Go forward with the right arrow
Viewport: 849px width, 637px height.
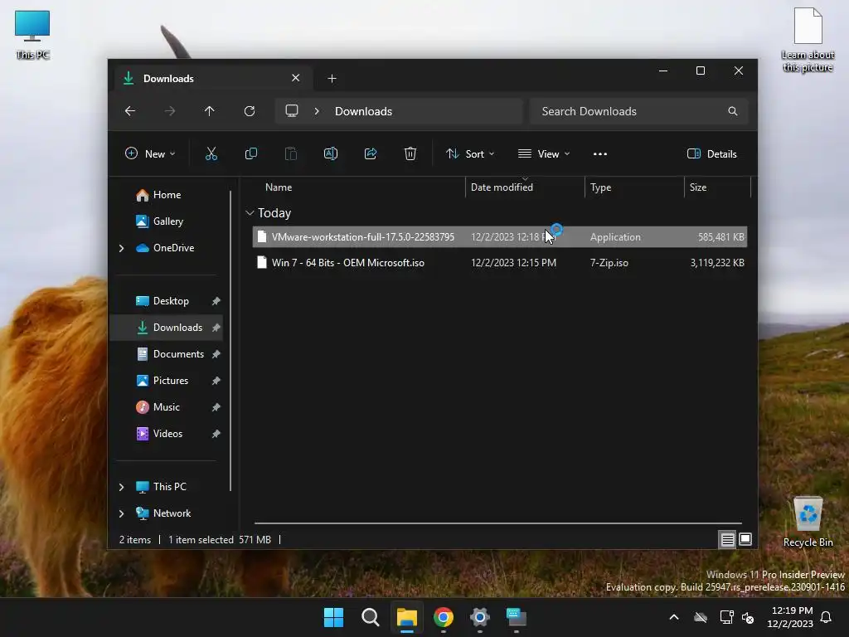point(170,111)
